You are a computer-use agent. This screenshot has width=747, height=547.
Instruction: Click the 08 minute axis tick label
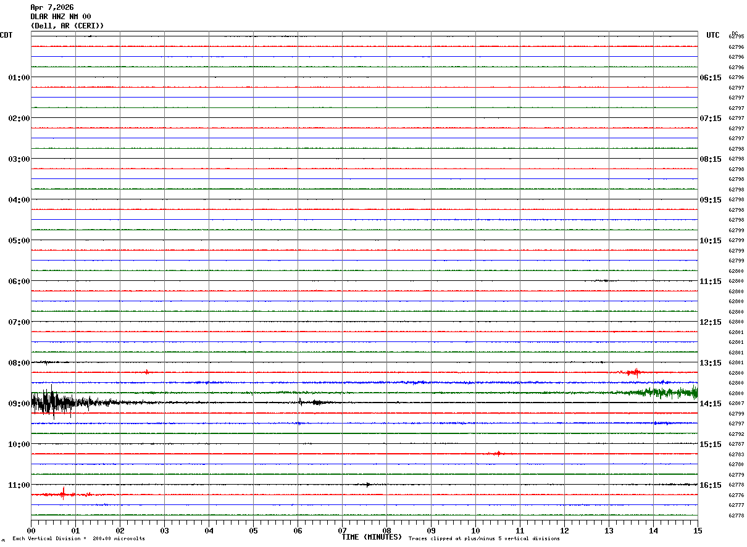386,531
